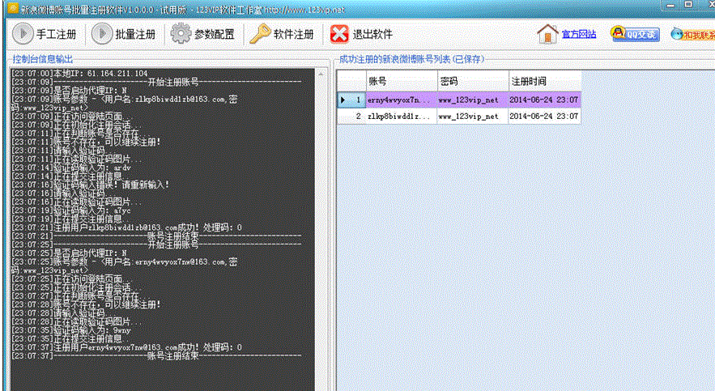Select account cell erny4wvyox7n...

tap(402, 100)
